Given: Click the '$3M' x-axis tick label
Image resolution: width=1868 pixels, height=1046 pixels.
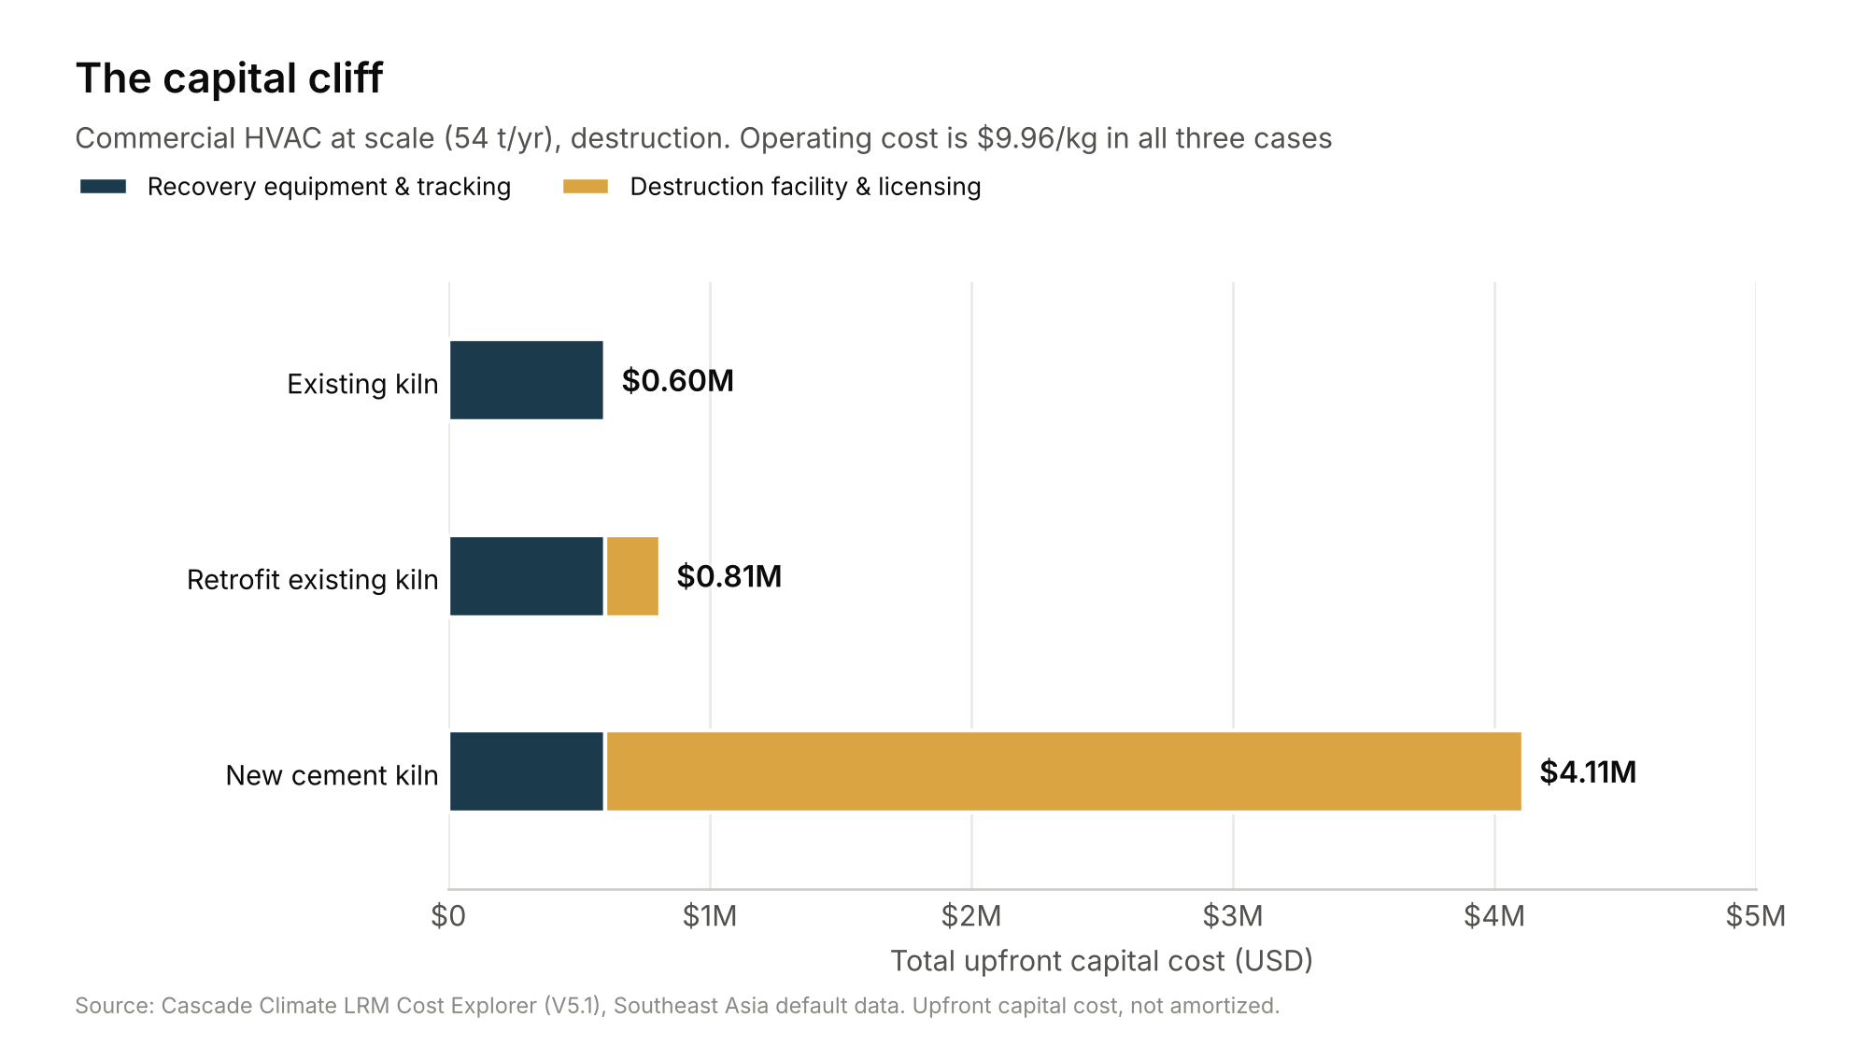Looking at the screenshot, I should [1233, 916].
